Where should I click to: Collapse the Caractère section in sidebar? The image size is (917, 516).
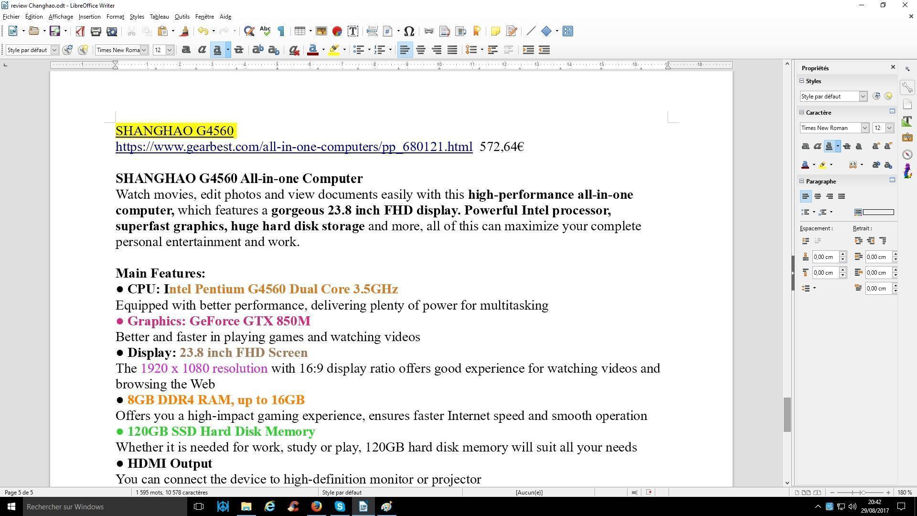pos(802,112)
